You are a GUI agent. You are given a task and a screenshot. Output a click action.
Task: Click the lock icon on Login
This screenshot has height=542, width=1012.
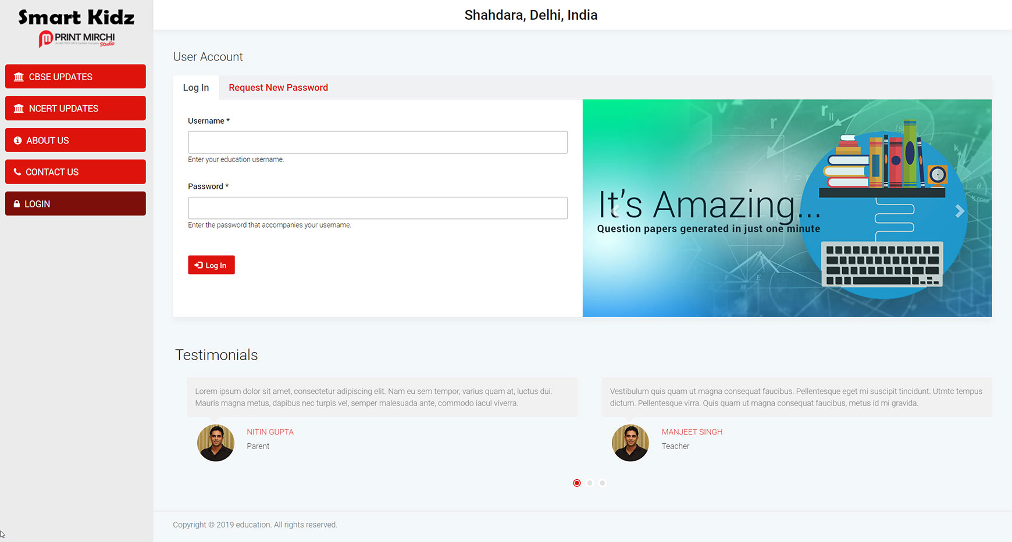17,204
